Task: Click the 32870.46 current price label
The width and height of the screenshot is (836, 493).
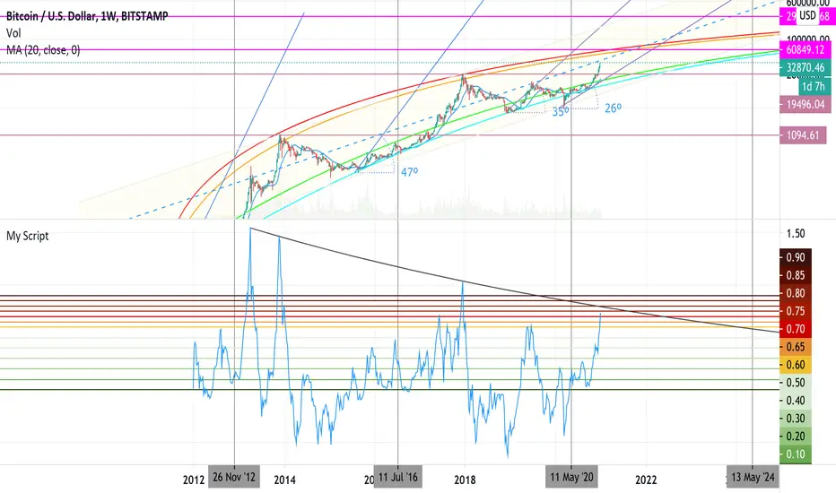Action: 806,68
